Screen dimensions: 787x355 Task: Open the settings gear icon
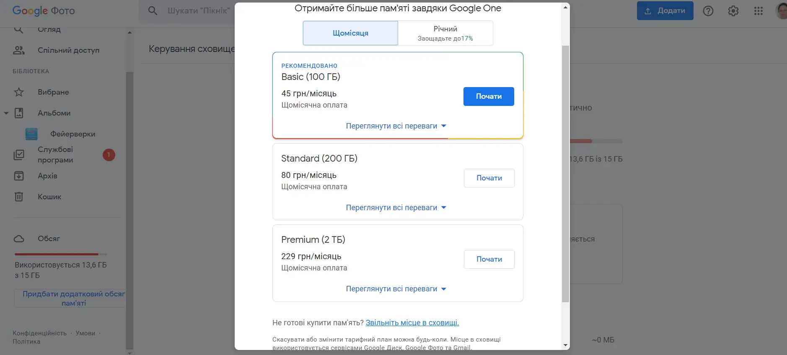click(x=733, y=11)
